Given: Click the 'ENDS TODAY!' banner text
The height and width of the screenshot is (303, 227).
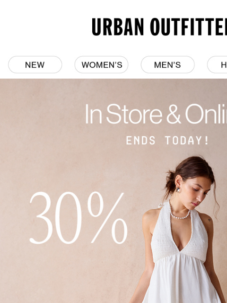Looking at the screenshot, I should (x=167, y=140).
